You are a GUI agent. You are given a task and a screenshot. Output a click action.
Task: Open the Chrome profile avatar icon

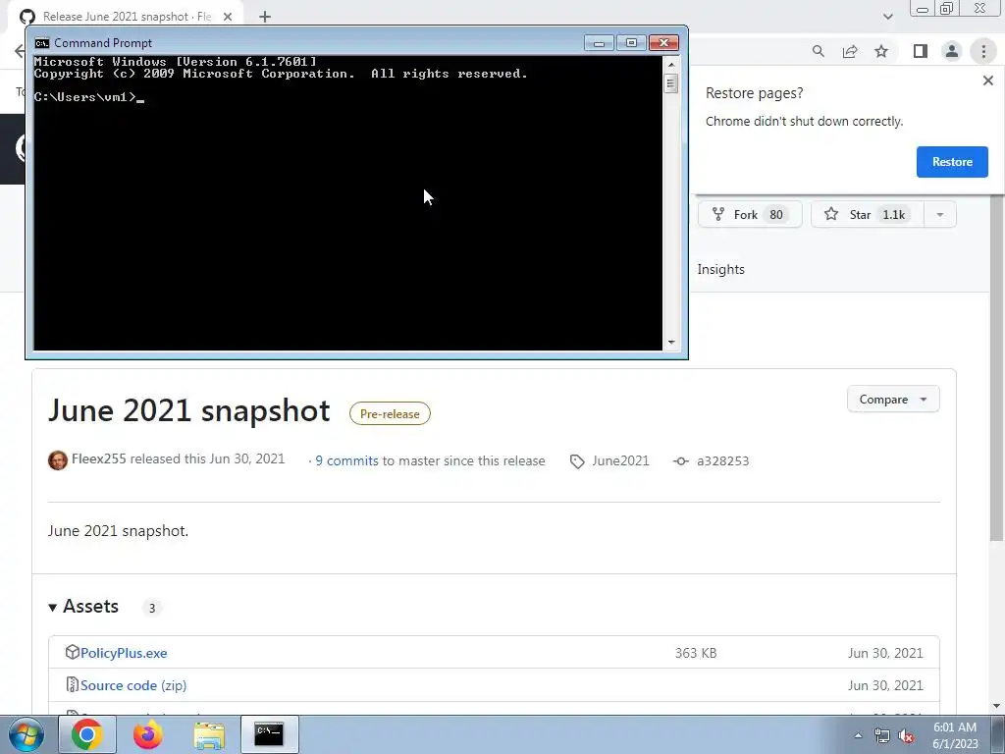pos(952,51)
